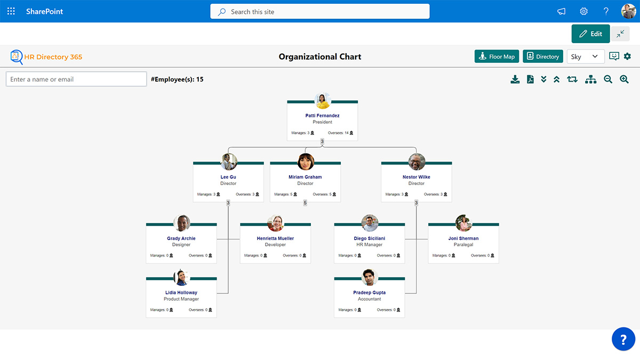Switch layout using the hierarchy tree icon
640x360 pixels.
point(590,79)
